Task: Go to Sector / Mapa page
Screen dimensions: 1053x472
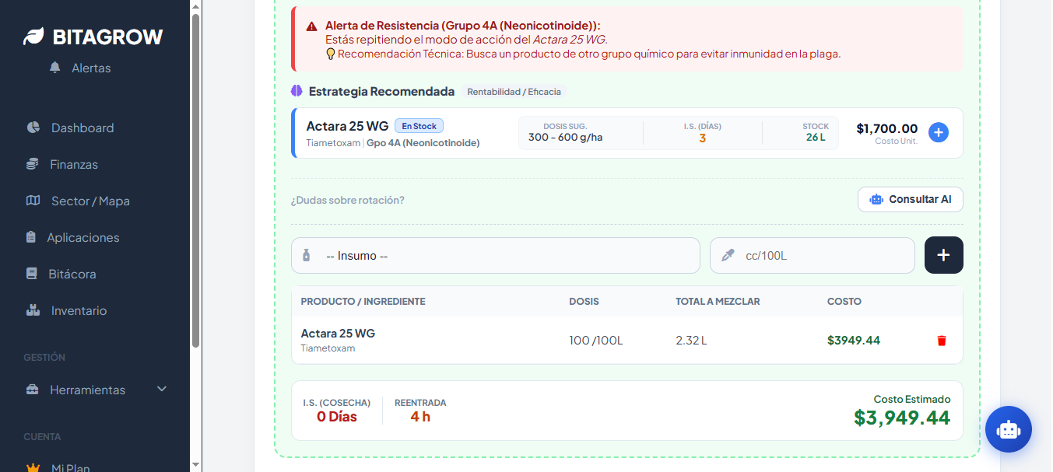Action: [x=90, y=201]
